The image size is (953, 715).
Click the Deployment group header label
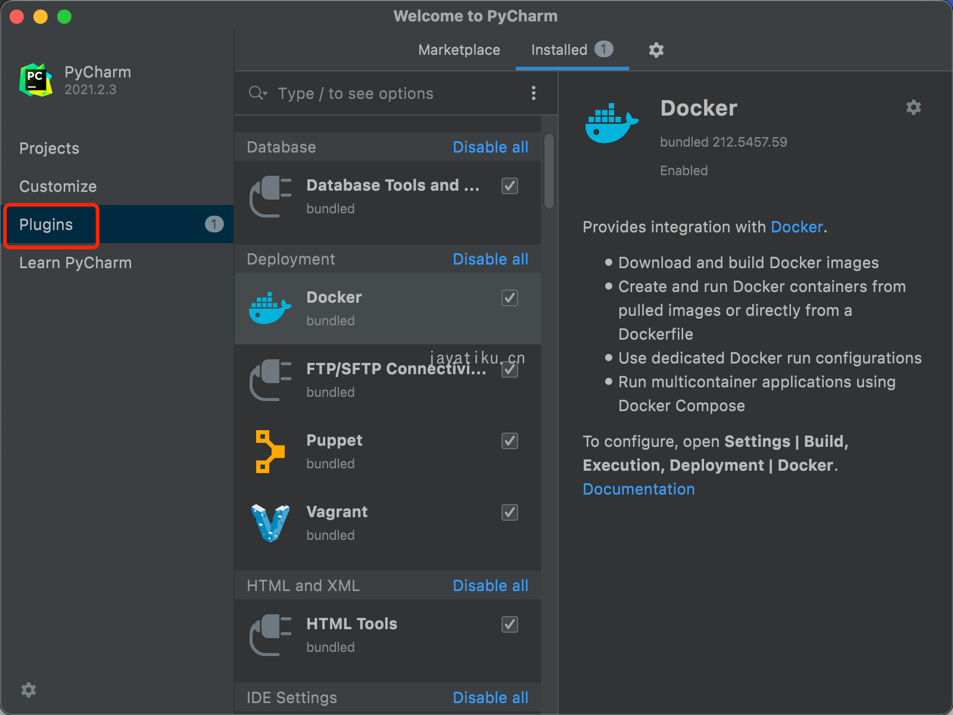pyautogui.click(x=291, y=259)
